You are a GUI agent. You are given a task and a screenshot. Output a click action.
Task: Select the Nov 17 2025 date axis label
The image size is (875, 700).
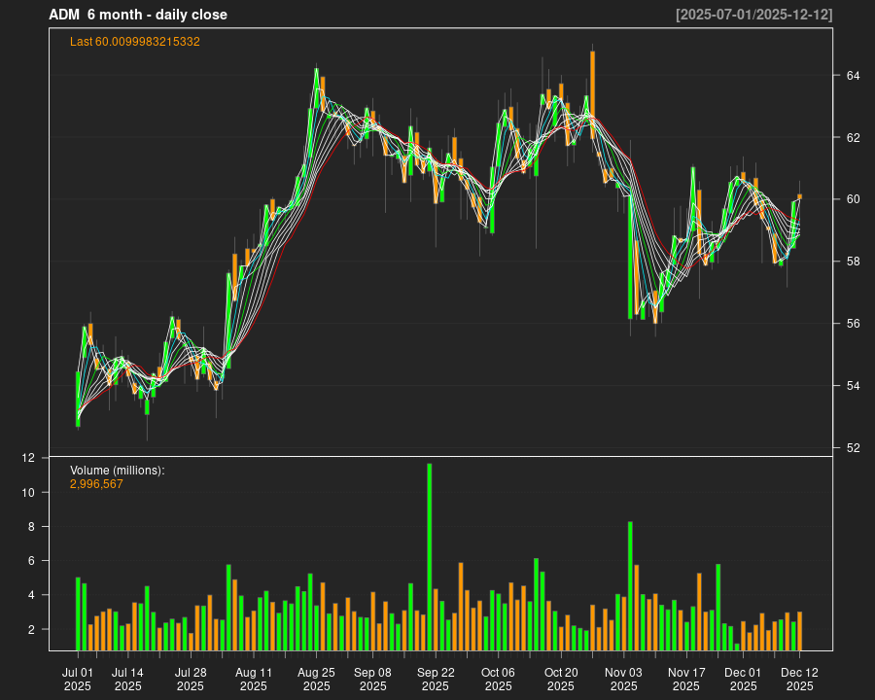click(x=686, y=679)
